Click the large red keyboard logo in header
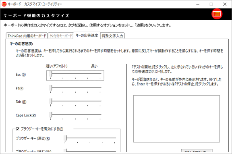 [x=217, y=14]
